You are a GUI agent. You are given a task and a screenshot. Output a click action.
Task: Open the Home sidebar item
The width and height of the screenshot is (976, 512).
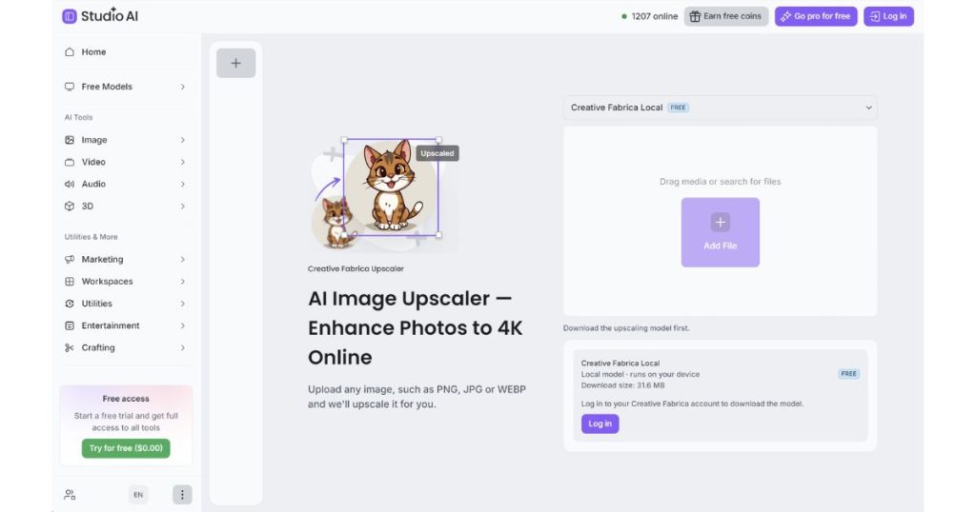tap(125, 52)
